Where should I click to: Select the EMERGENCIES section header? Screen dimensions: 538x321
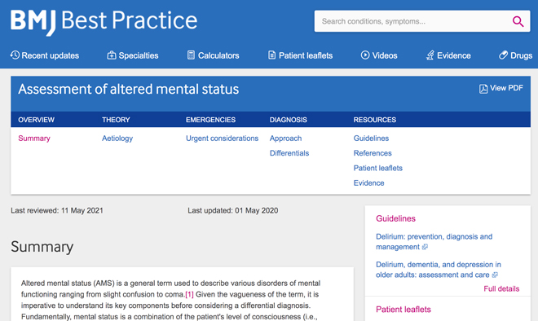click(x=210, y=120)
